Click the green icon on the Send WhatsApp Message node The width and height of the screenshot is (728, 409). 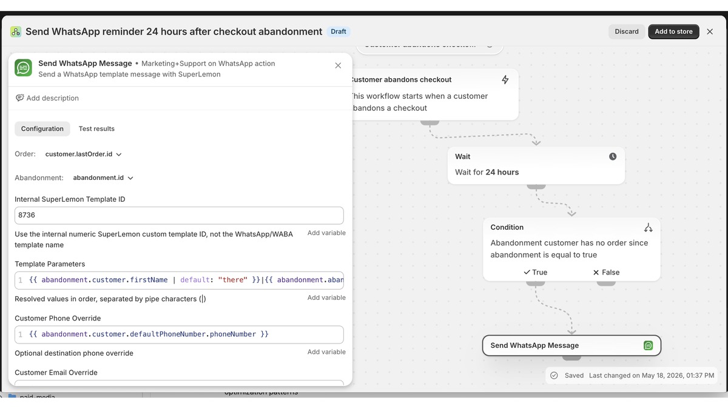(649, 345)
